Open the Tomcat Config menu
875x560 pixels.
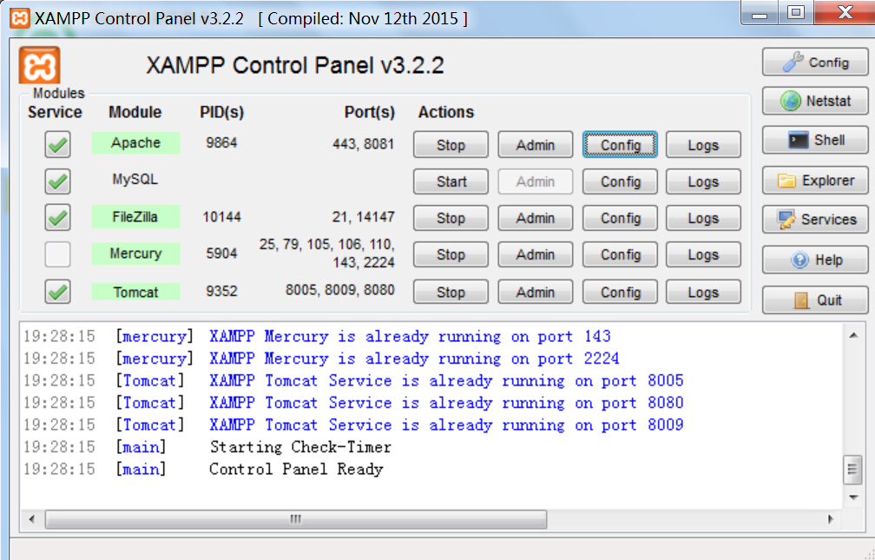[x=620, y=292]
